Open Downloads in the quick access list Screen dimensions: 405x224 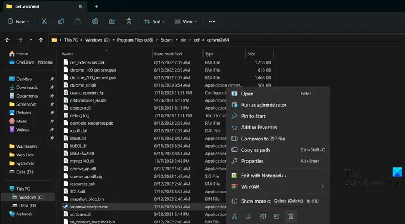click(24, 87)
